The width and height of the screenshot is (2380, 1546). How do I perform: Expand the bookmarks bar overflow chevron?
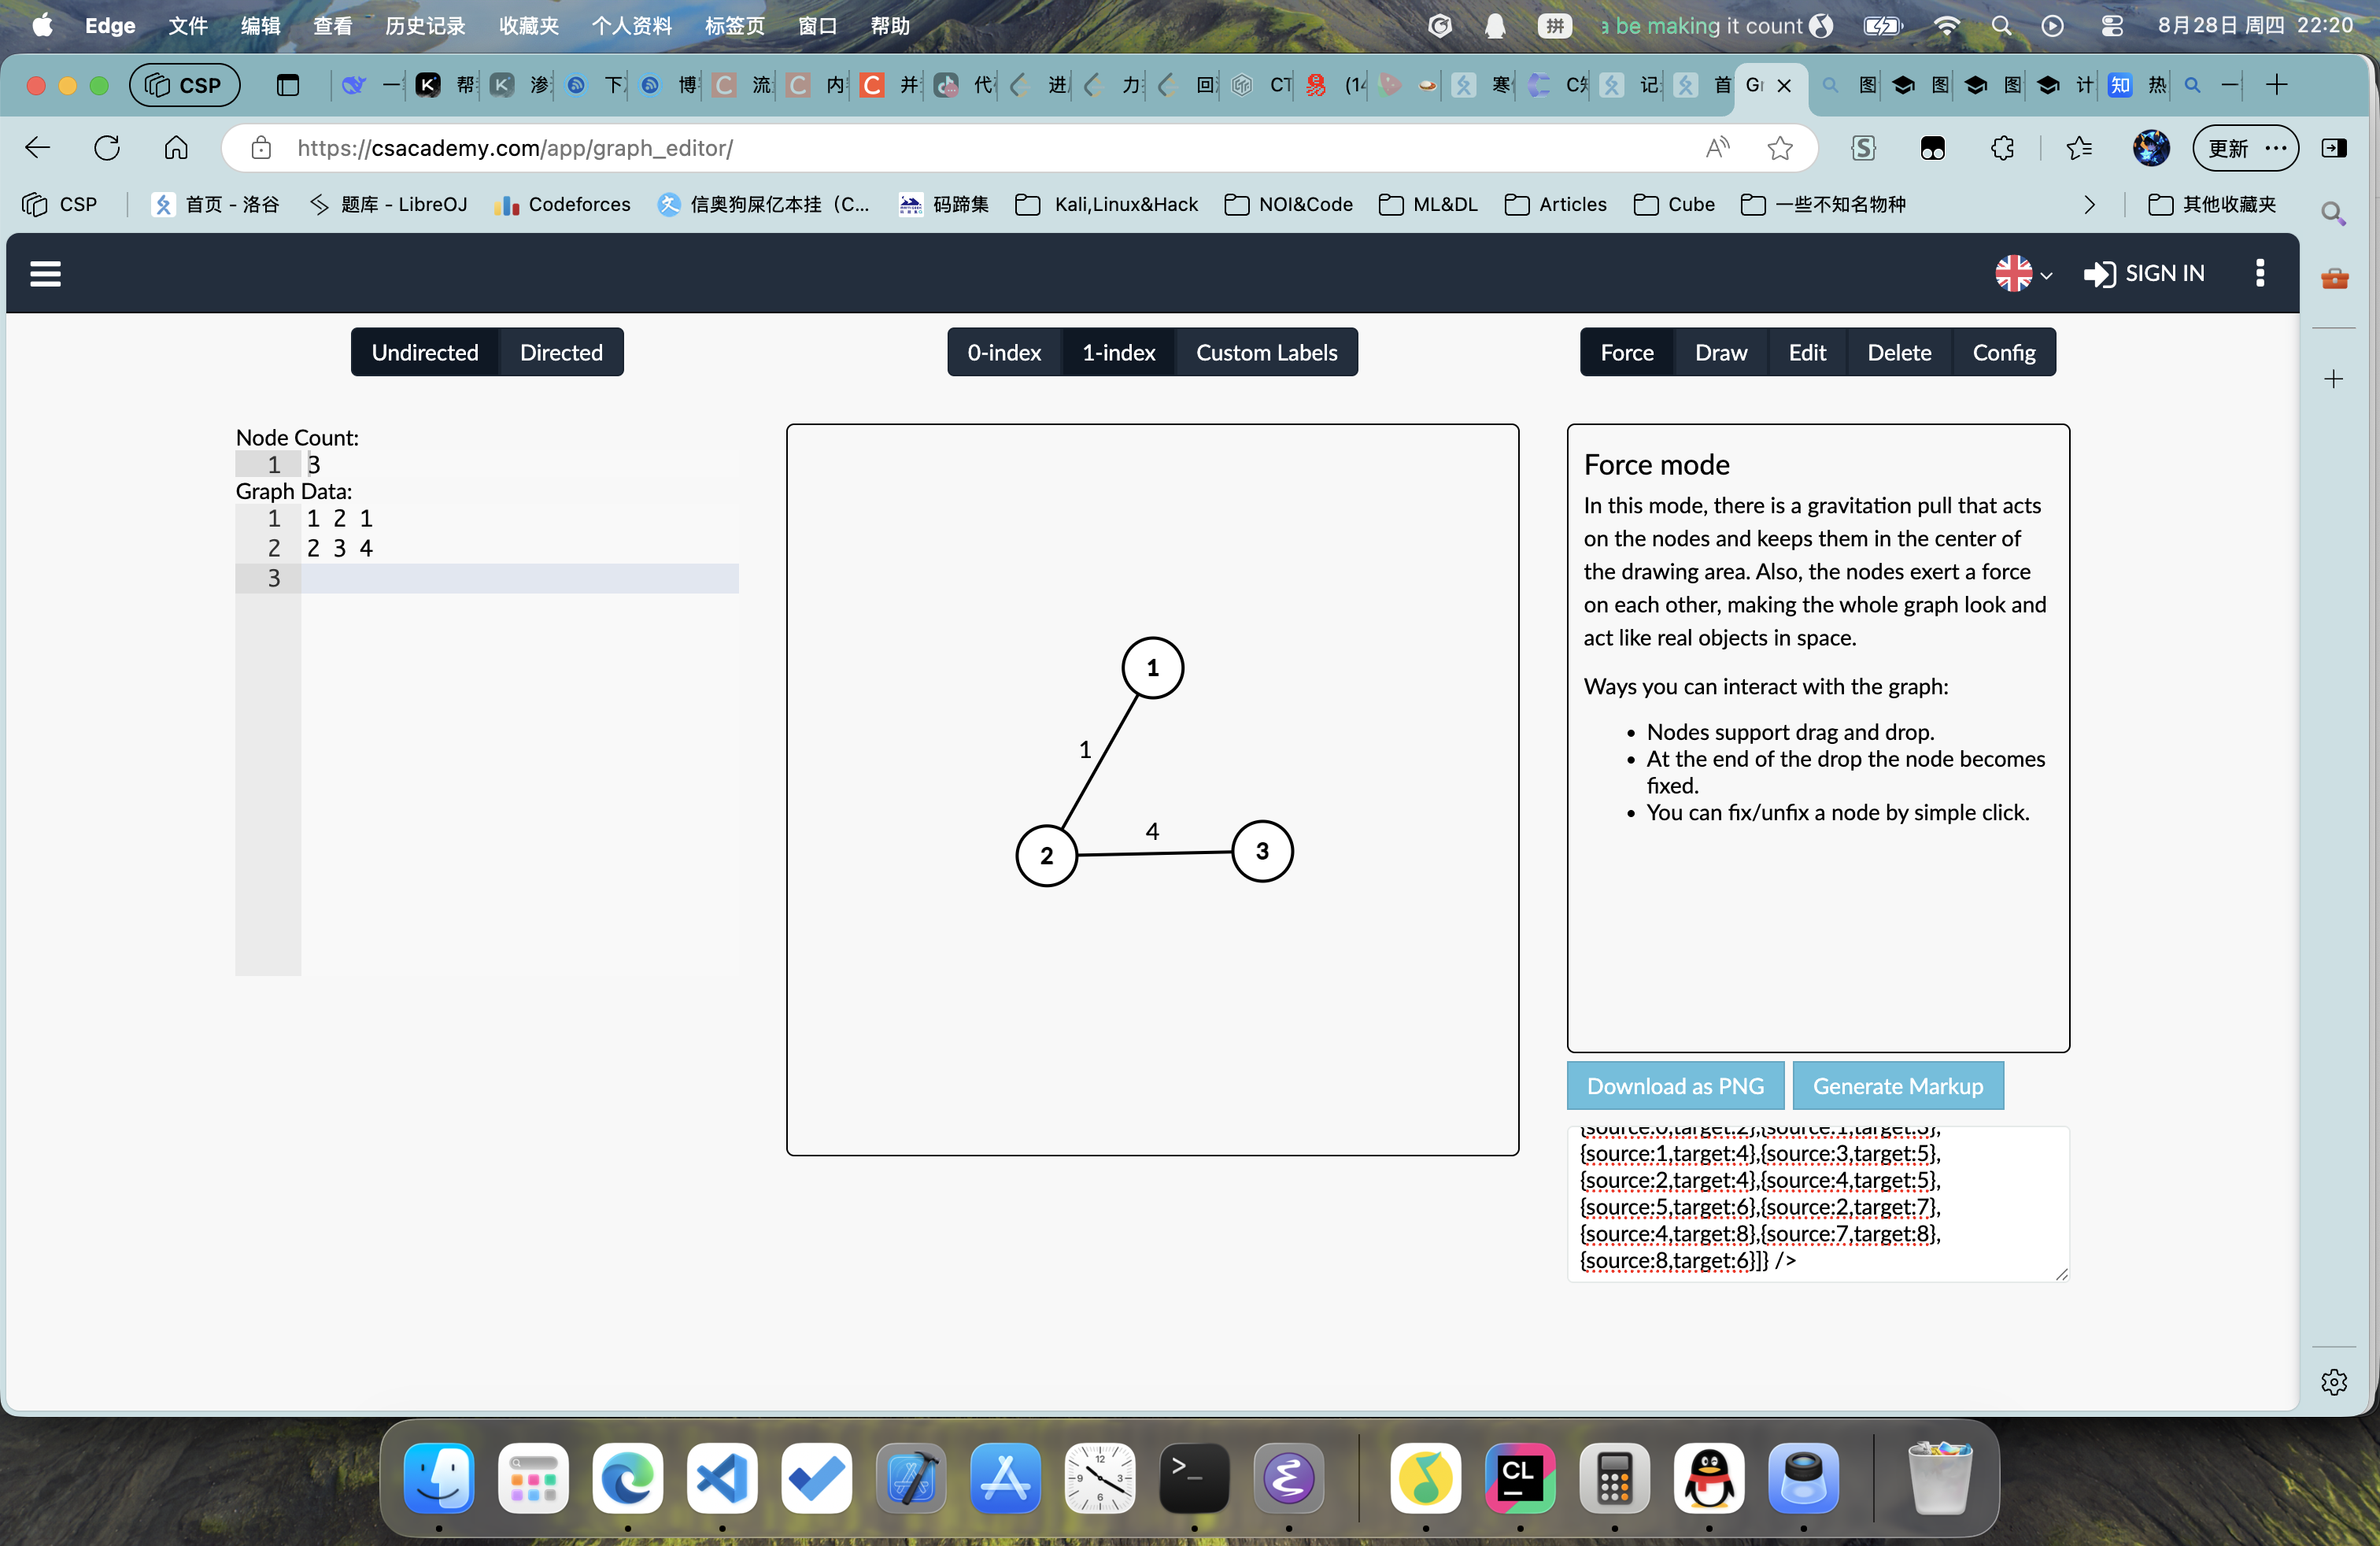[2089, 204]
